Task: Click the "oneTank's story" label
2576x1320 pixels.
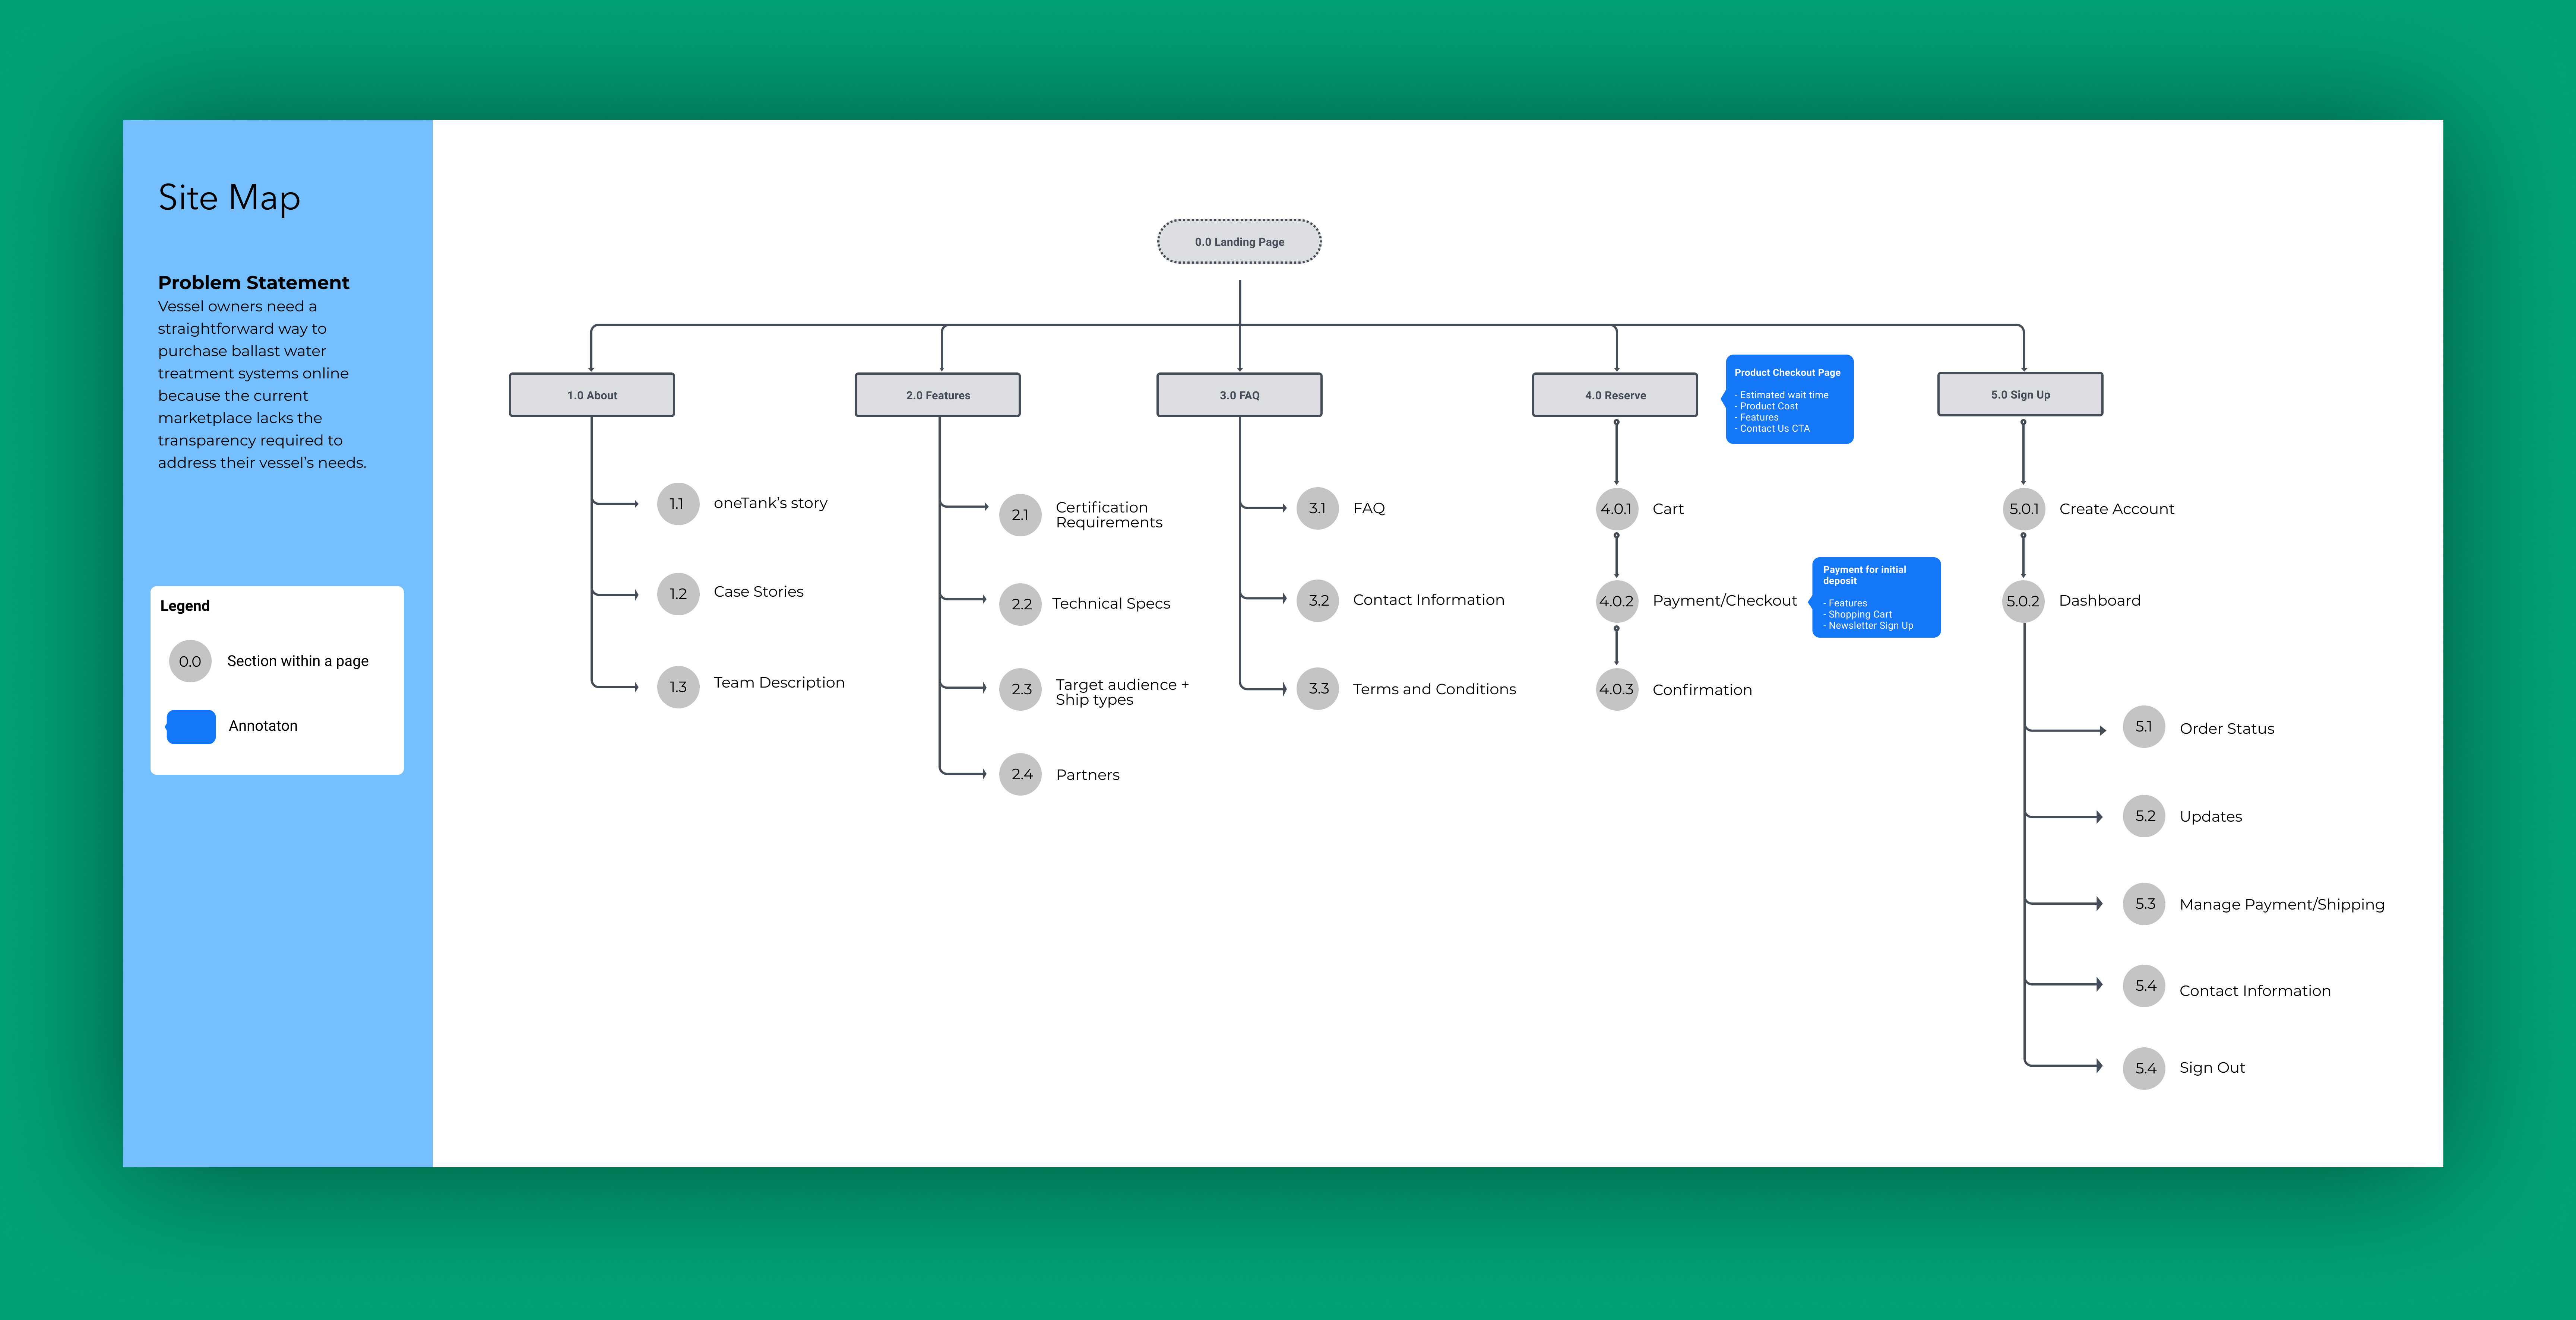Action: pos(770,503)
